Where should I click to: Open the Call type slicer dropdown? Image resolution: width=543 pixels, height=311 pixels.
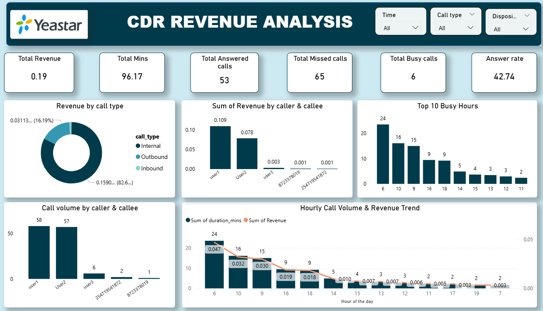(470, 28)
